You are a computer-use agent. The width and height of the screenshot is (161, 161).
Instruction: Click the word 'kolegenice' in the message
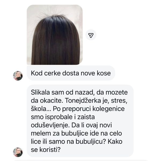click(x=108, y=109)
